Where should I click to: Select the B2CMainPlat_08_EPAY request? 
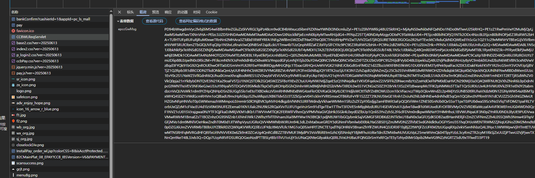tap(60, 157)
